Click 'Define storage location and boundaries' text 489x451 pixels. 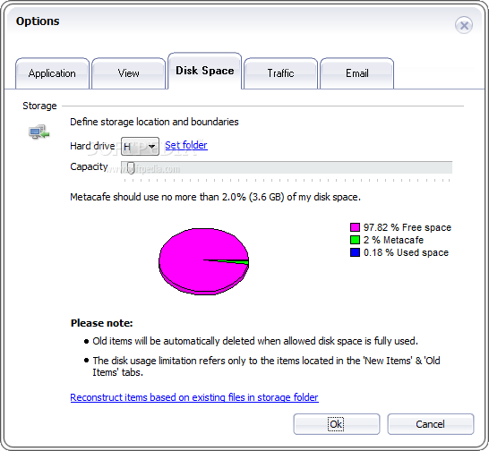coord(154,122)
